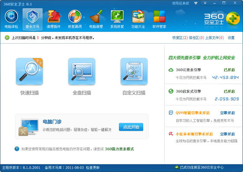Open the title bar dropdown menu arrow

coord(205,3)
